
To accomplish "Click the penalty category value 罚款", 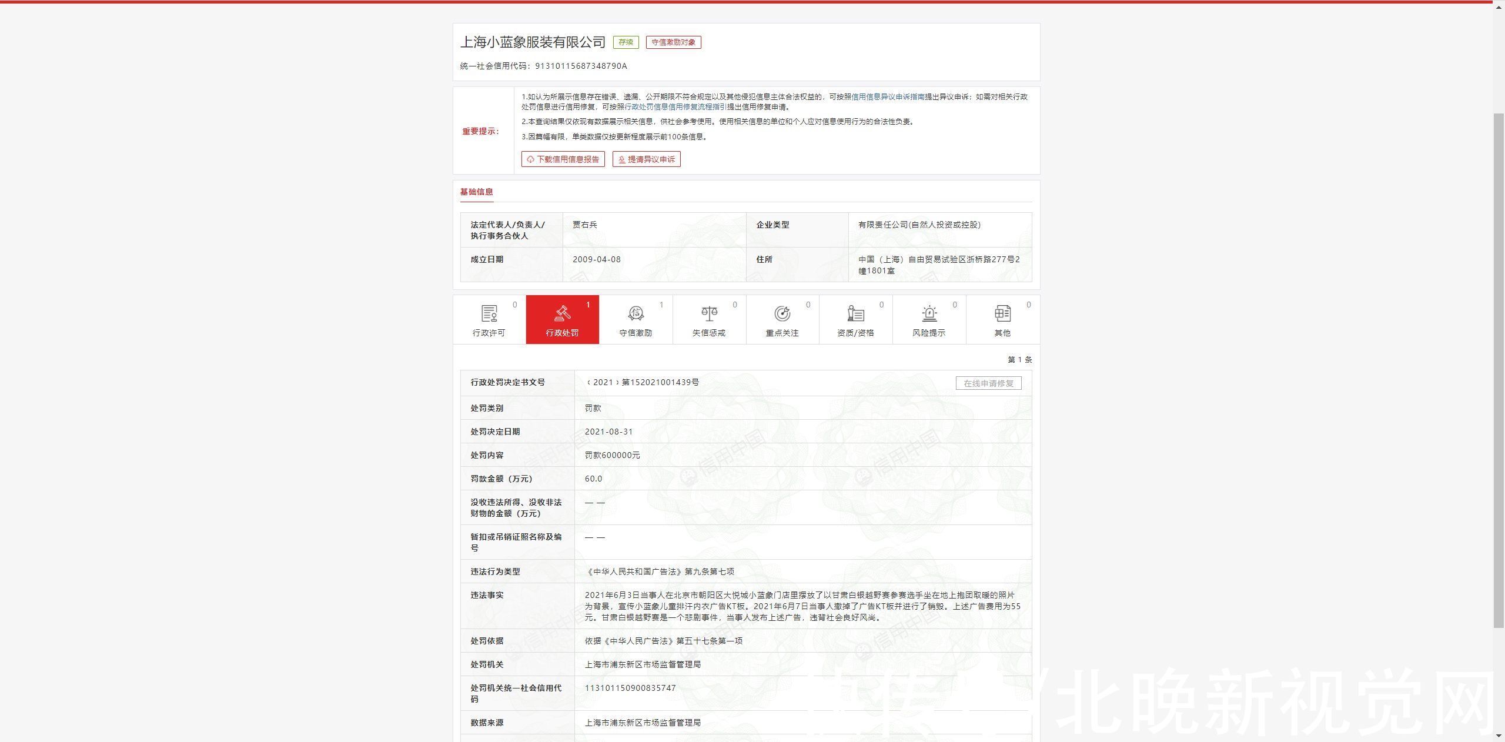I will [593, 408].
